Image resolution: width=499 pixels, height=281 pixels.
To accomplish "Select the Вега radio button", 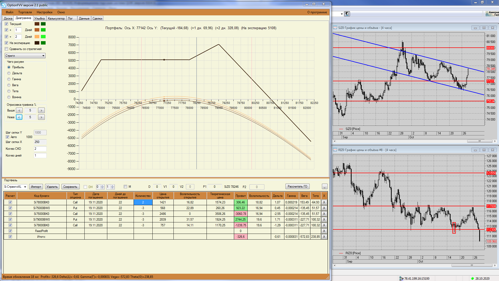I will click(x=9, y=85).
